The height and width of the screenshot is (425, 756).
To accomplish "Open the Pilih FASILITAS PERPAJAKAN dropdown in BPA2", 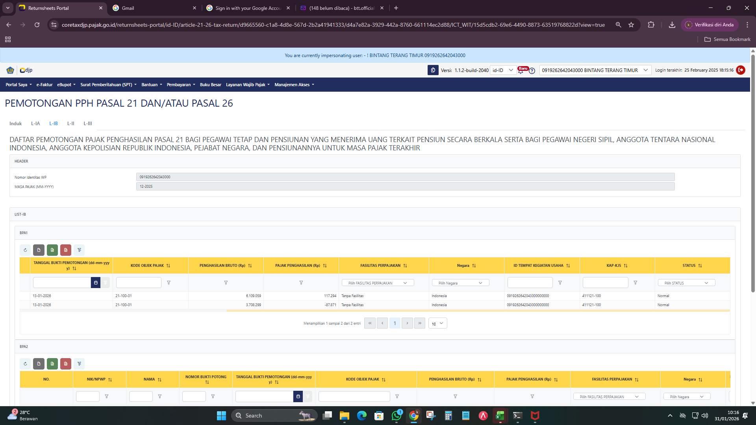I will (x=609, y=396).
